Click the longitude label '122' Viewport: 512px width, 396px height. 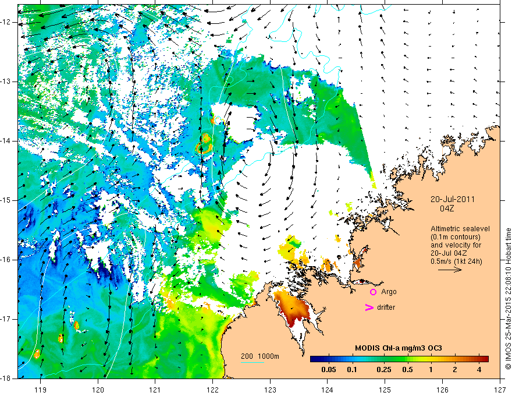click(x=212, y=390)
